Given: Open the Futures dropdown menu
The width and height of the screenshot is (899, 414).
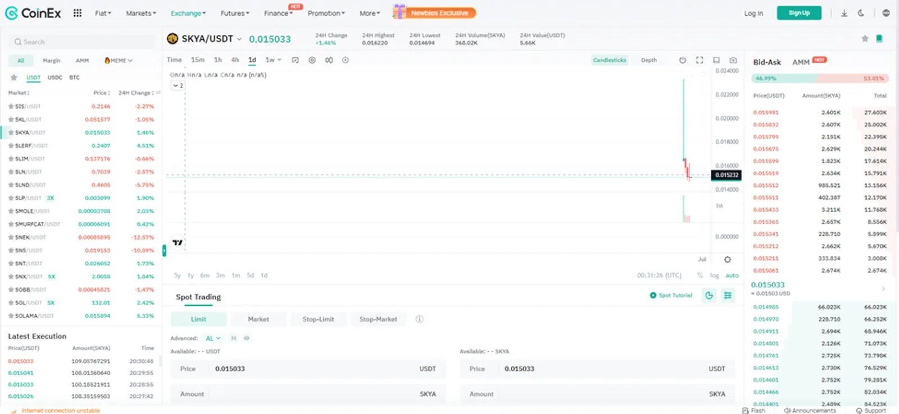Looking at the screenshot, I should coord(235,13).
